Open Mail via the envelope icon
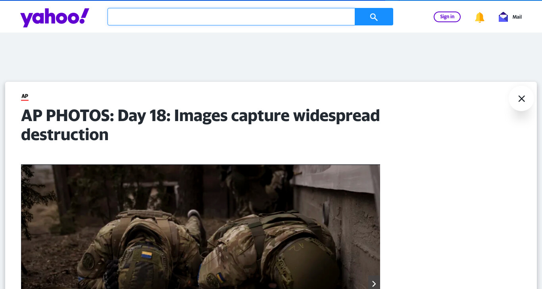 [x=503, y=17]
